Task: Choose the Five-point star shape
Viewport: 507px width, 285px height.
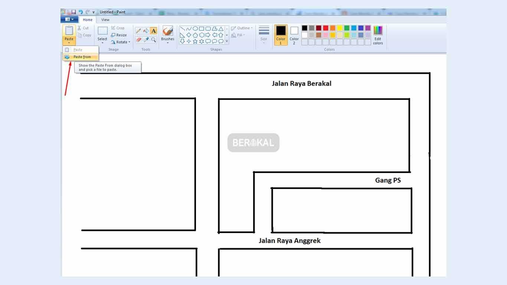Action: click(x=195, y=41)
